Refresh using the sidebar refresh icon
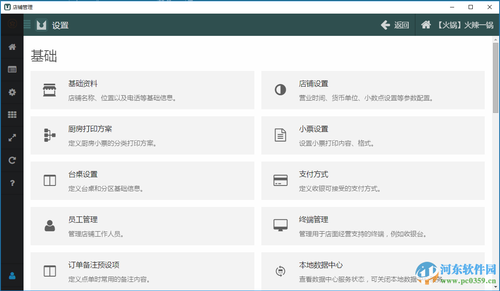This screenshot has height=291, width=500. pyautogui.click(x=12, y=160)
